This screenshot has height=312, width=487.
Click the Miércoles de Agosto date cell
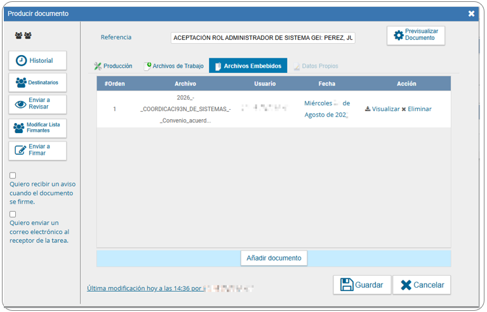click(x=327, y=109)
